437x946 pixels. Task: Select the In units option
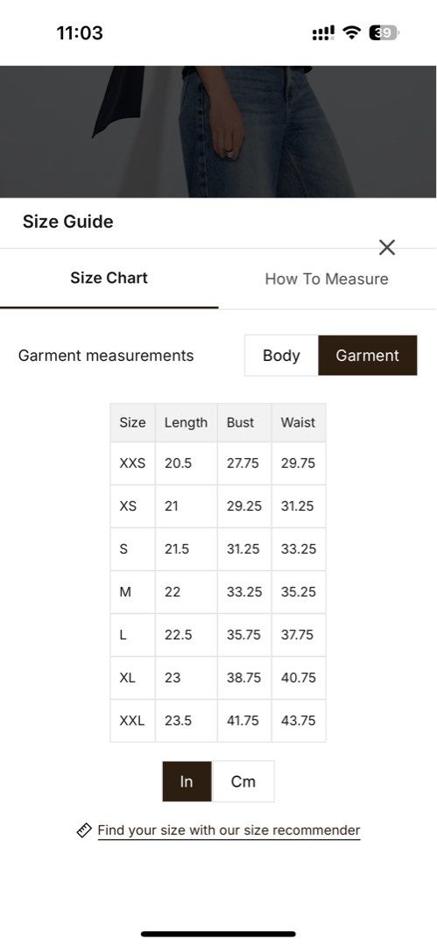point(187,781)
